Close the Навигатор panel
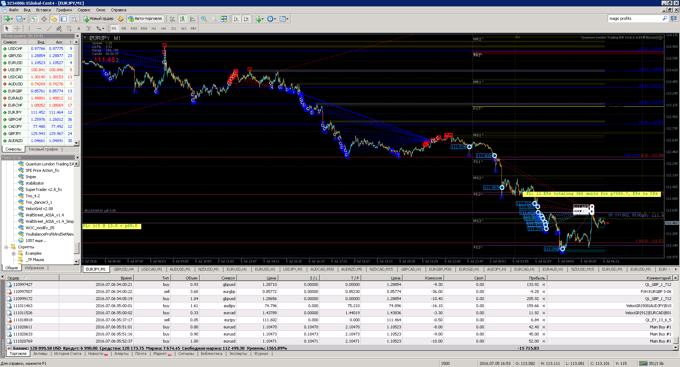Viewport: 680px width, 367px height. point(77,157)
